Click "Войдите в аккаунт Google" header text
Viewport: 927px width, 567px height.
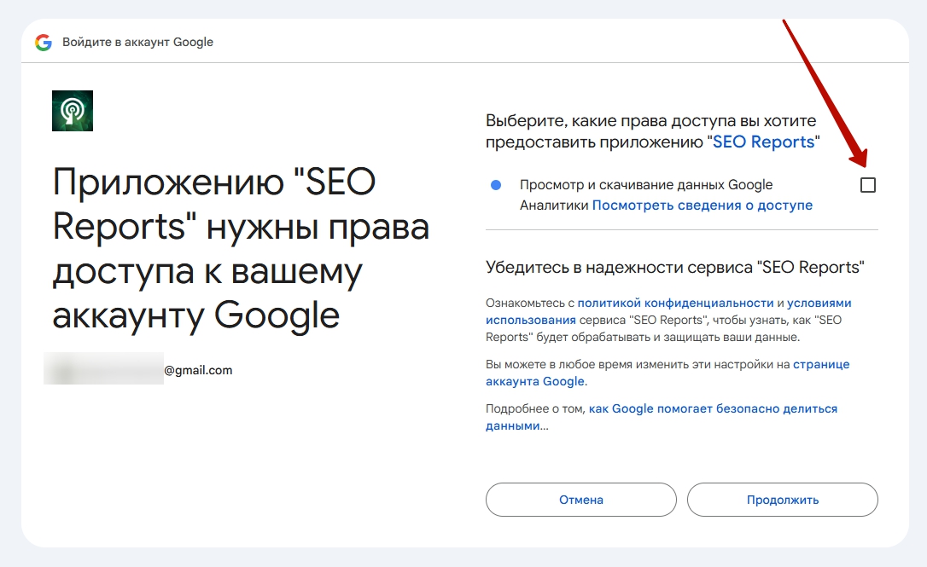point(137,42)
